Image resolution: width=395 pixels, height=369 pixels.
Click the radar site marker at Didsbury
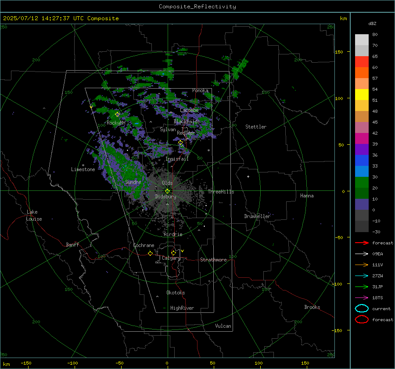(167, 191)
